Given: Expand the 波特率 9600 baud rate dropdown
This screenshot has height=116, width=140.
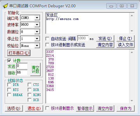Looking at the screenshot, I should pos(37,25).
